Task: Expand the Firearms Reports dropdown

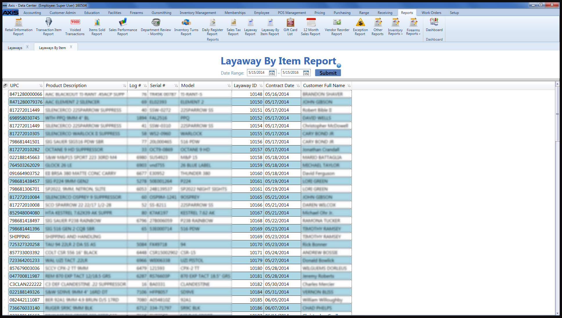Action: click(413, 27)
